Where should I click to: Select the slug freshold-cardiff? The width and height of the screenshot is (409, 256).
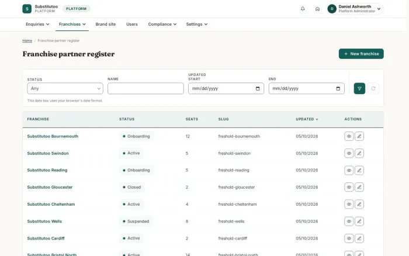point(233,238)
